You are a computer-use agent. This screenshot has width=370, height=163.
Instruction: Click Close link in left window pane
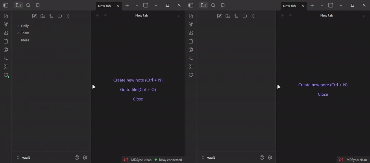[x=138, y=99]
